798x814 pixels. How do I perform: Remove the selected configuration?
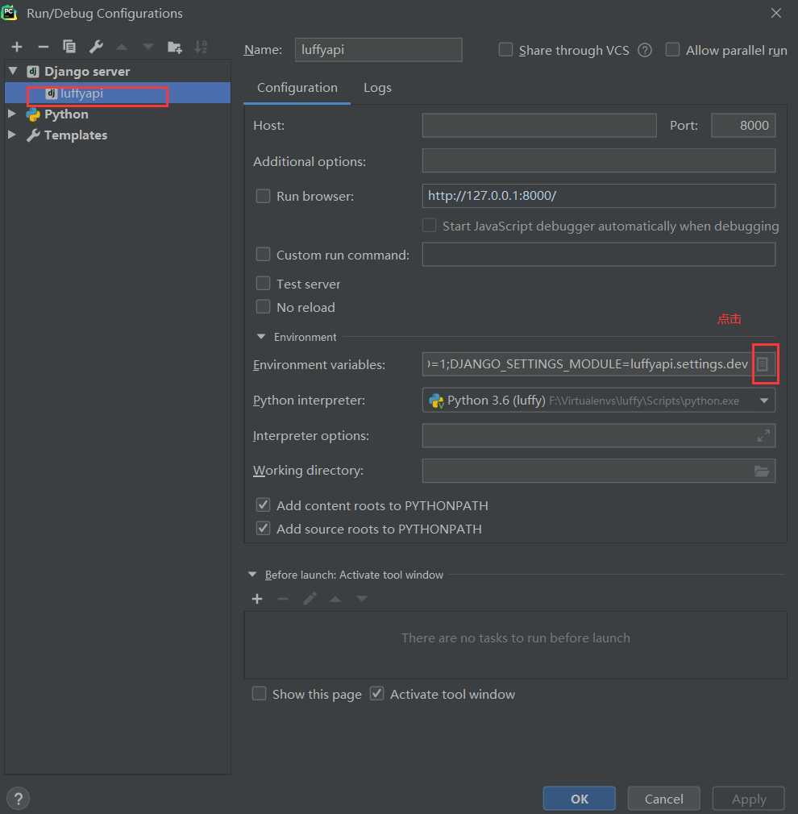[43, 48]
